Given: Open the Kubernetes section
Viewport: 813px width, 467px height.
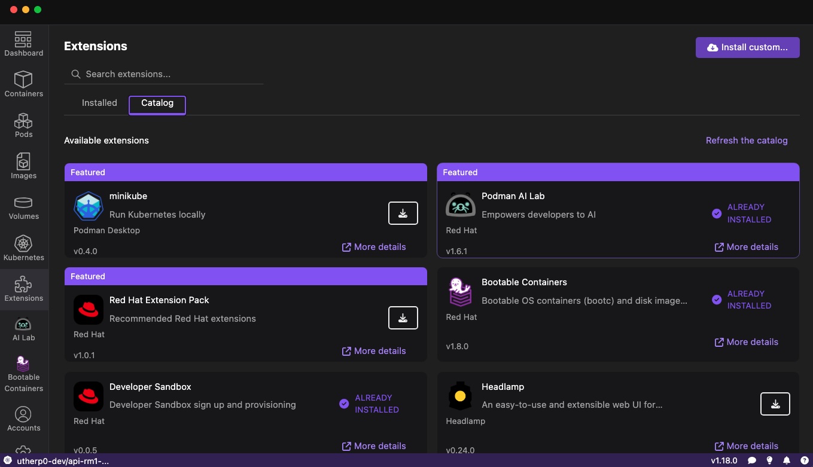Looking at the screenshot, I should 23,248.
